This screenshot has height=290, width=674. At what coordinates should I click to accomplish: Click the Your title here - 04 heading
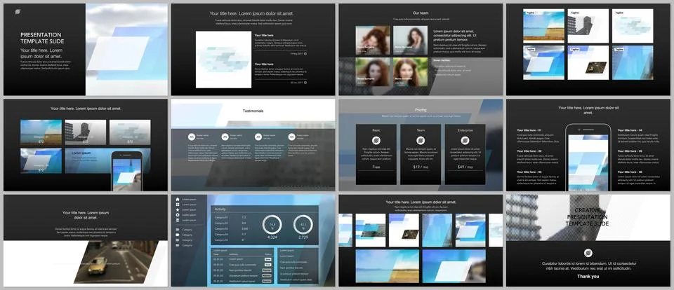click(630, 130)
